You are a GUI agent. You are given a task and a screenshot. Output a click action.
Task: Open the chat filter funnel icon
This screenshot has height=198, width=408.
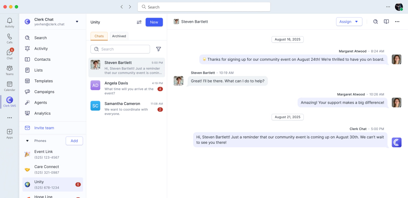click(158, 49)
